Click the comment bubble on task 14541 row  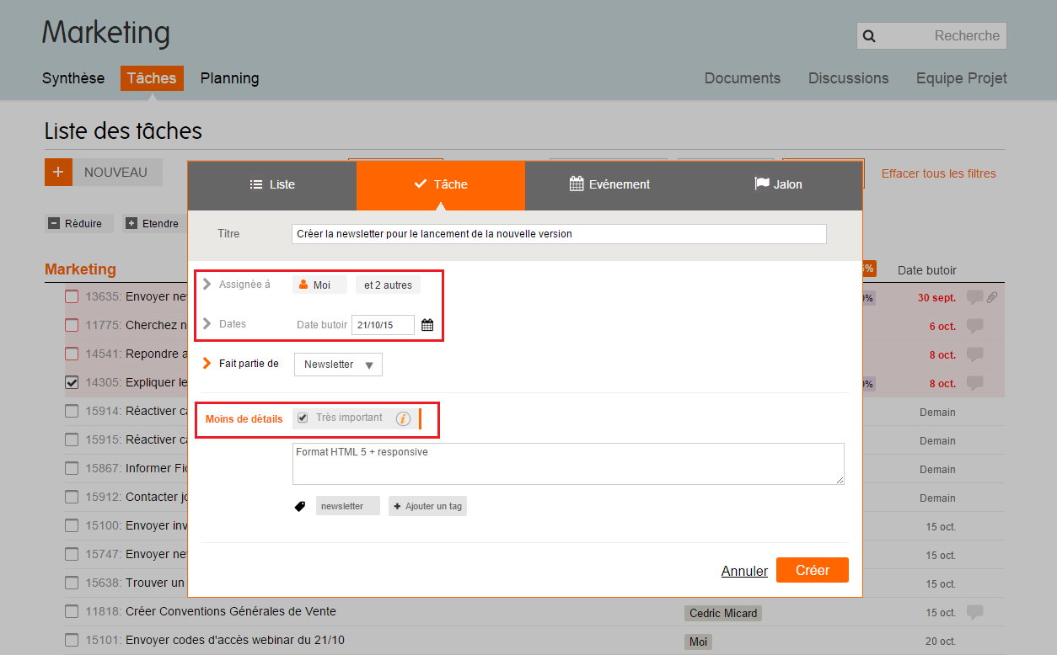pyautogui.click(x=975, y=354)
